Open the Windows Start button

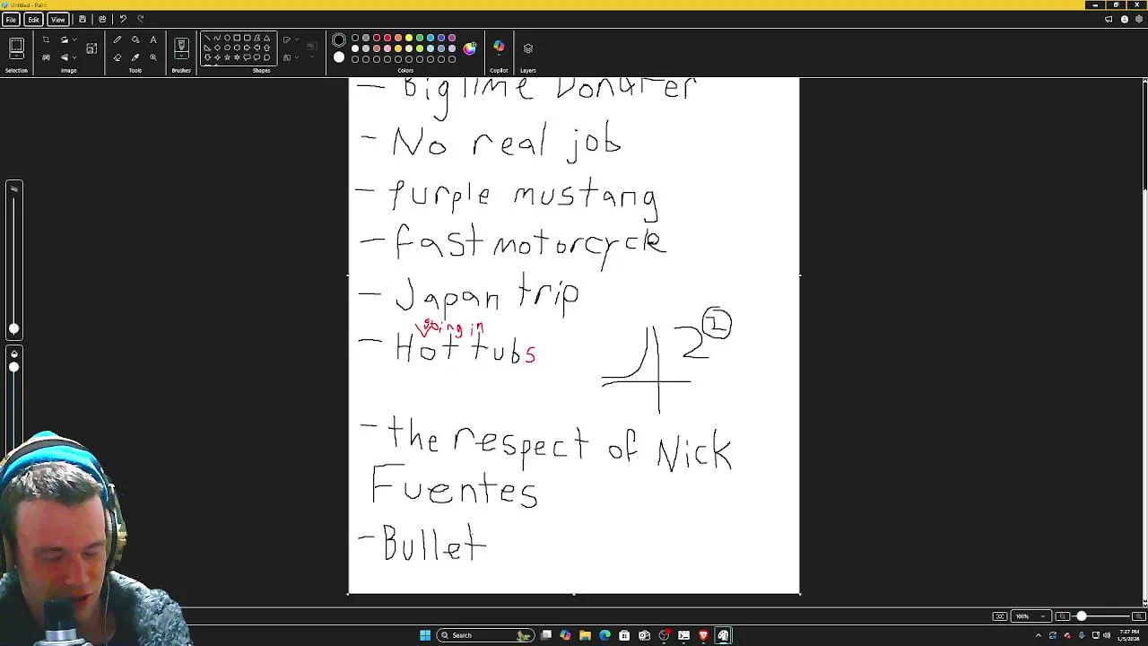(425, 635)
